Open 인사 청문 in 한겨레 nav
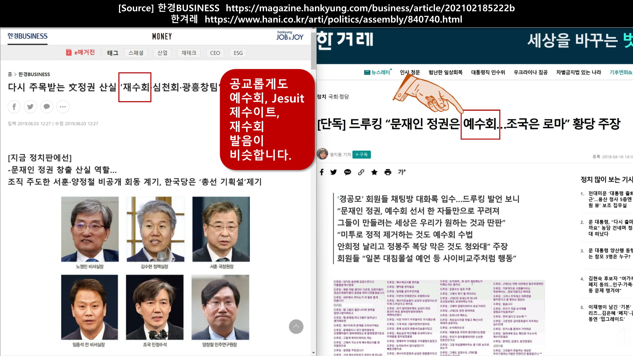Screen dimensions: 633x356 [x=410, y=73]
